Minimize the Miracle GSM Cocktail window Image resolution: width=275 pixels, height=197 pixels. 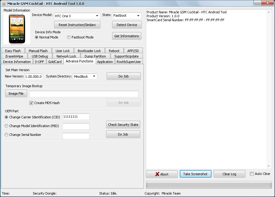257,3
